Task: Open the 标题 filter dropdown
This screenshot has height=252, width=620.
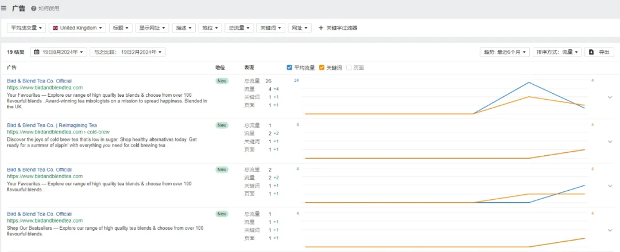Action: coord(121,28)
